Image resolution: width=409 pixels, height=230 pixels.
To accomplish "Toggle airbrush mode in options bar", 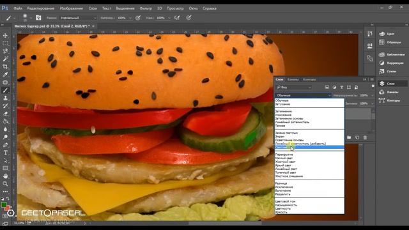I will click(x=177, y=18).
